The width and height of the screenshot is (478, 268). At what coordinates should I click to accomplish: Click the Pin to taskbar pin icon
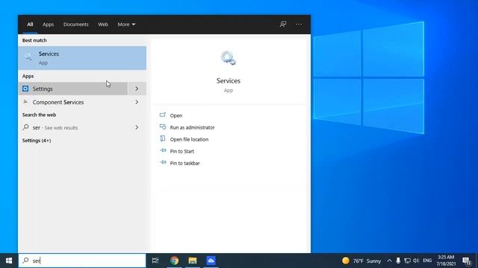click(163, 162)
